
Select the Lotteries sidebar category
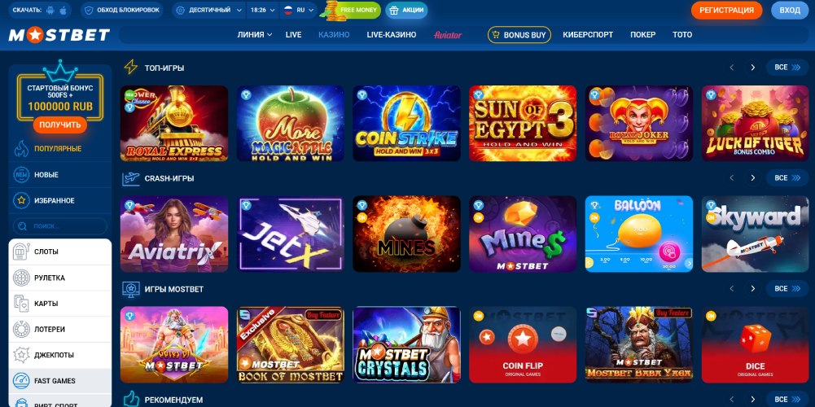60,329
